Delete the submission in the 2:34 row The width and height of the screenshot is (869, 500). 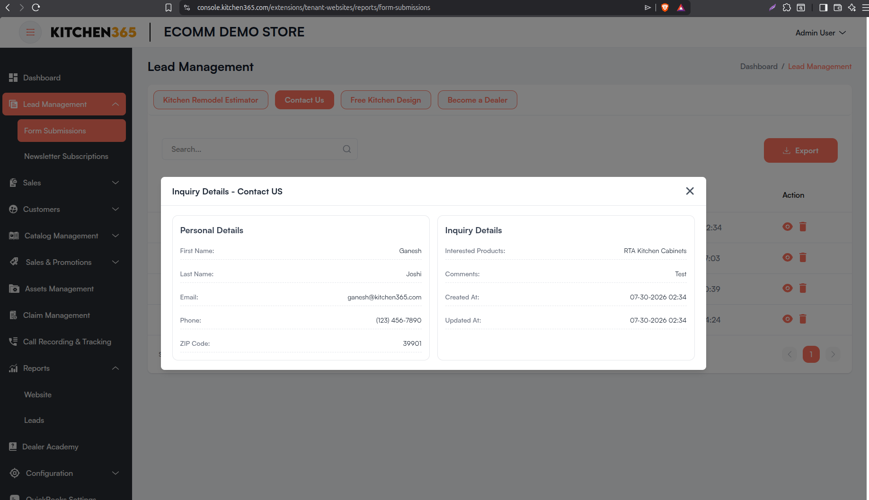click(803, 227)
